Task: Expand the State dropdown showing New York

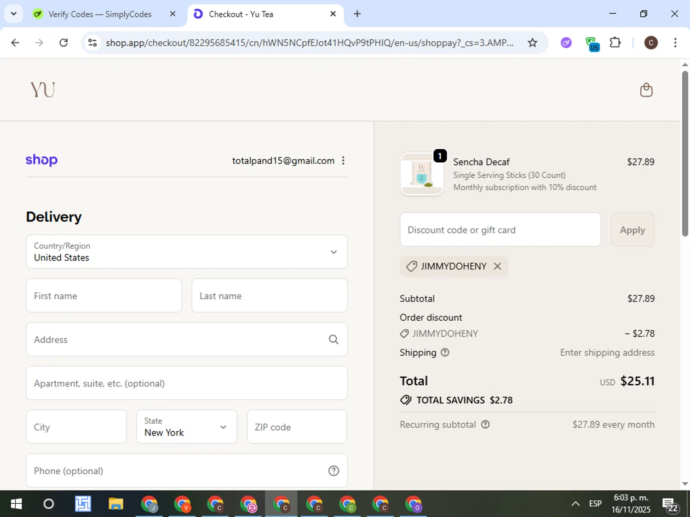Action: click(x=187, y=427)
